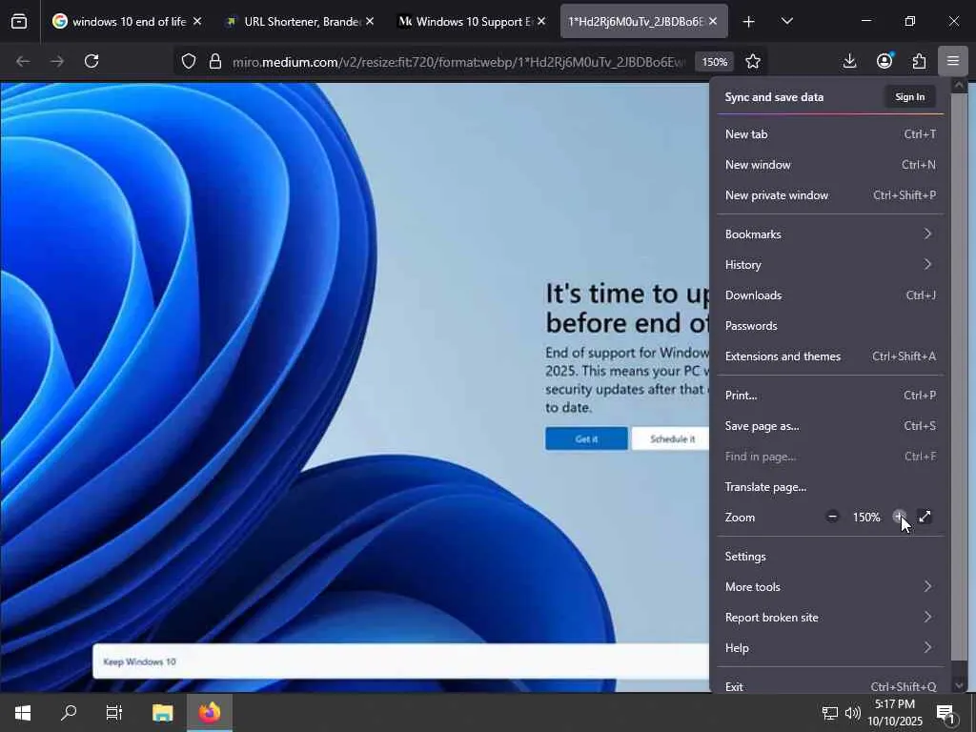Choose Translate page...
Image resolution: width=976 pixels, height=732 pixels.
click(x=830, y=487)
